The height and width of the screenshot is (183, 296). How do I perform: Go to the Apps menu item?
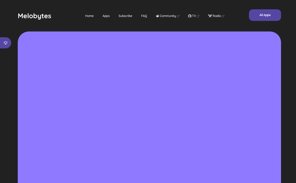(106, 16)
